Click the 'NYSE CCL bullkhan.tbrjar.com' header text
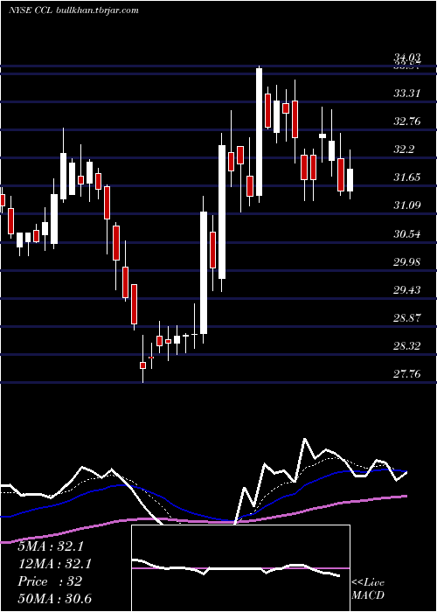The width and height of the screenshot is (437, 612). click(x=73, y=10)
